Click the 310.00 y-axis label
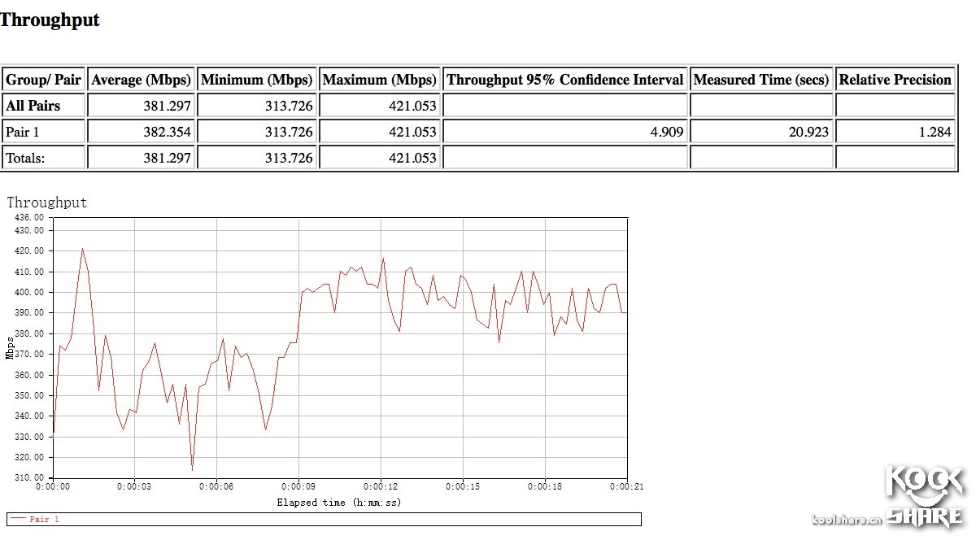976x540 pixels. pos(29,478)
